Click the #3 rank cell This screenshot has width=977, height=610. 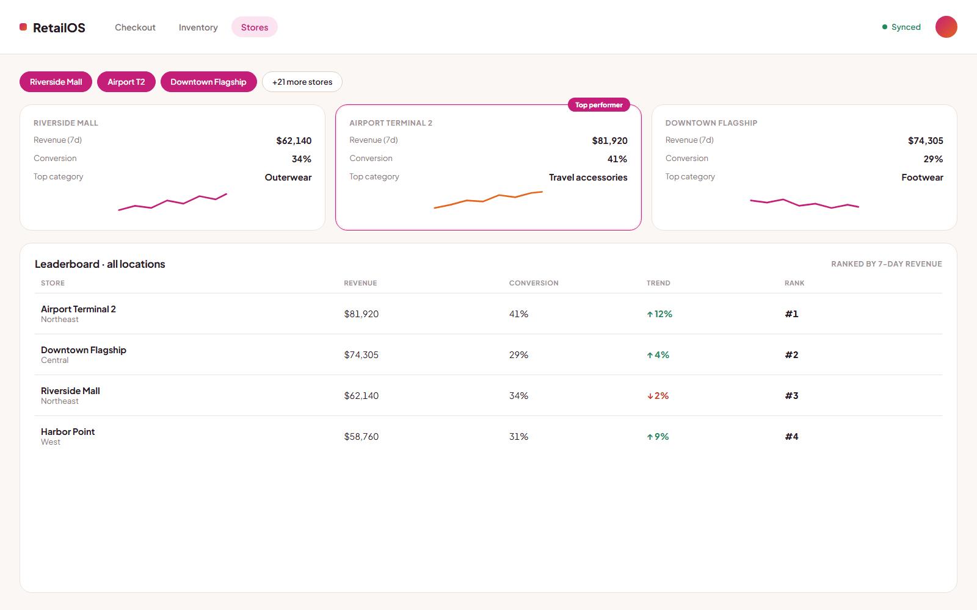791,396
